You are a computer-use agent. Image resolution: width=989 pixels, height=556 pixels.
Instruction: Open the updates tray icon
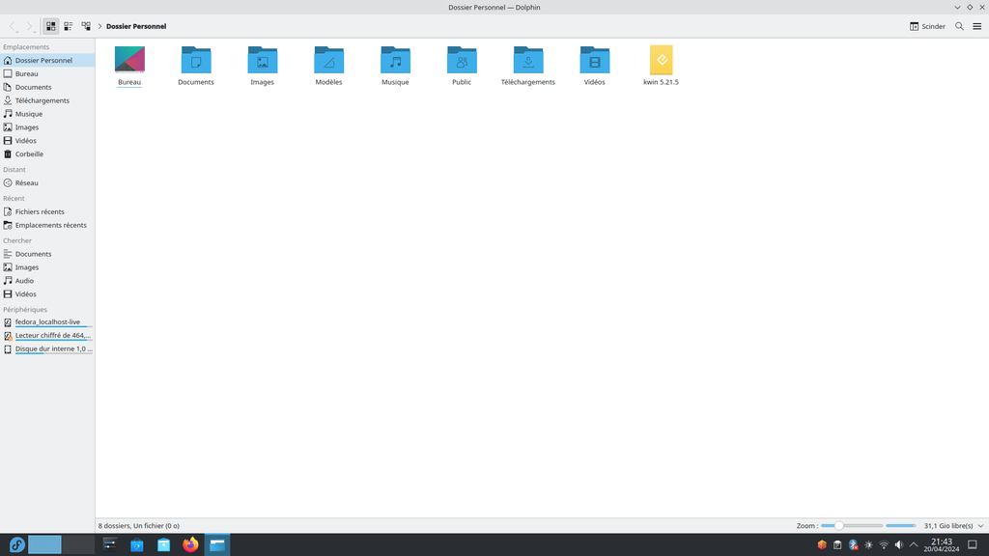point(822,544)
